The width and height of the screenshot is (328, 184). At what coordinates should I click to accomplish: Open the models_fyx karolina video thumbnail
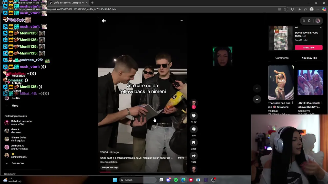[310, 83]
